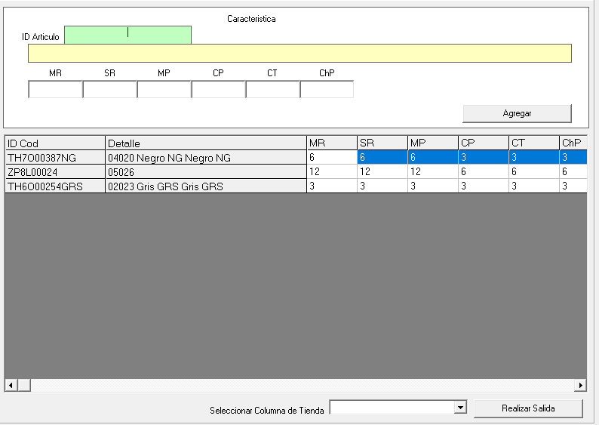
Task: Focus the green ID Articulo input field
Action: coord(127,35)
